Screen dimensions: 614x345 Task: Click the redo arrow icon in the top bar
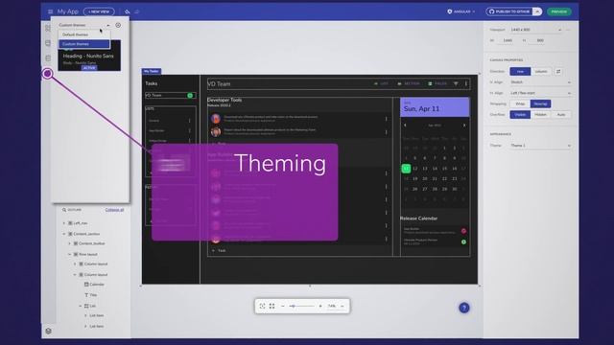pyautogui.click(x=136, y=11)
